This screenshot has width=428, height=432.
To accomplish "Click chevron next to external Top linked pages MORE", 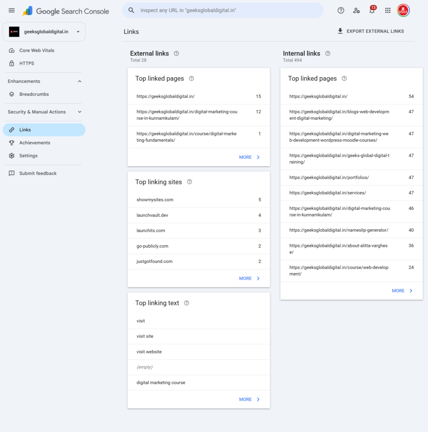I will click(x=258, y=157).
